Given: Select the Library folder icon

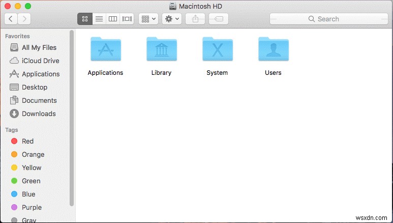Looking at the screenshot, I should (162, 49).
